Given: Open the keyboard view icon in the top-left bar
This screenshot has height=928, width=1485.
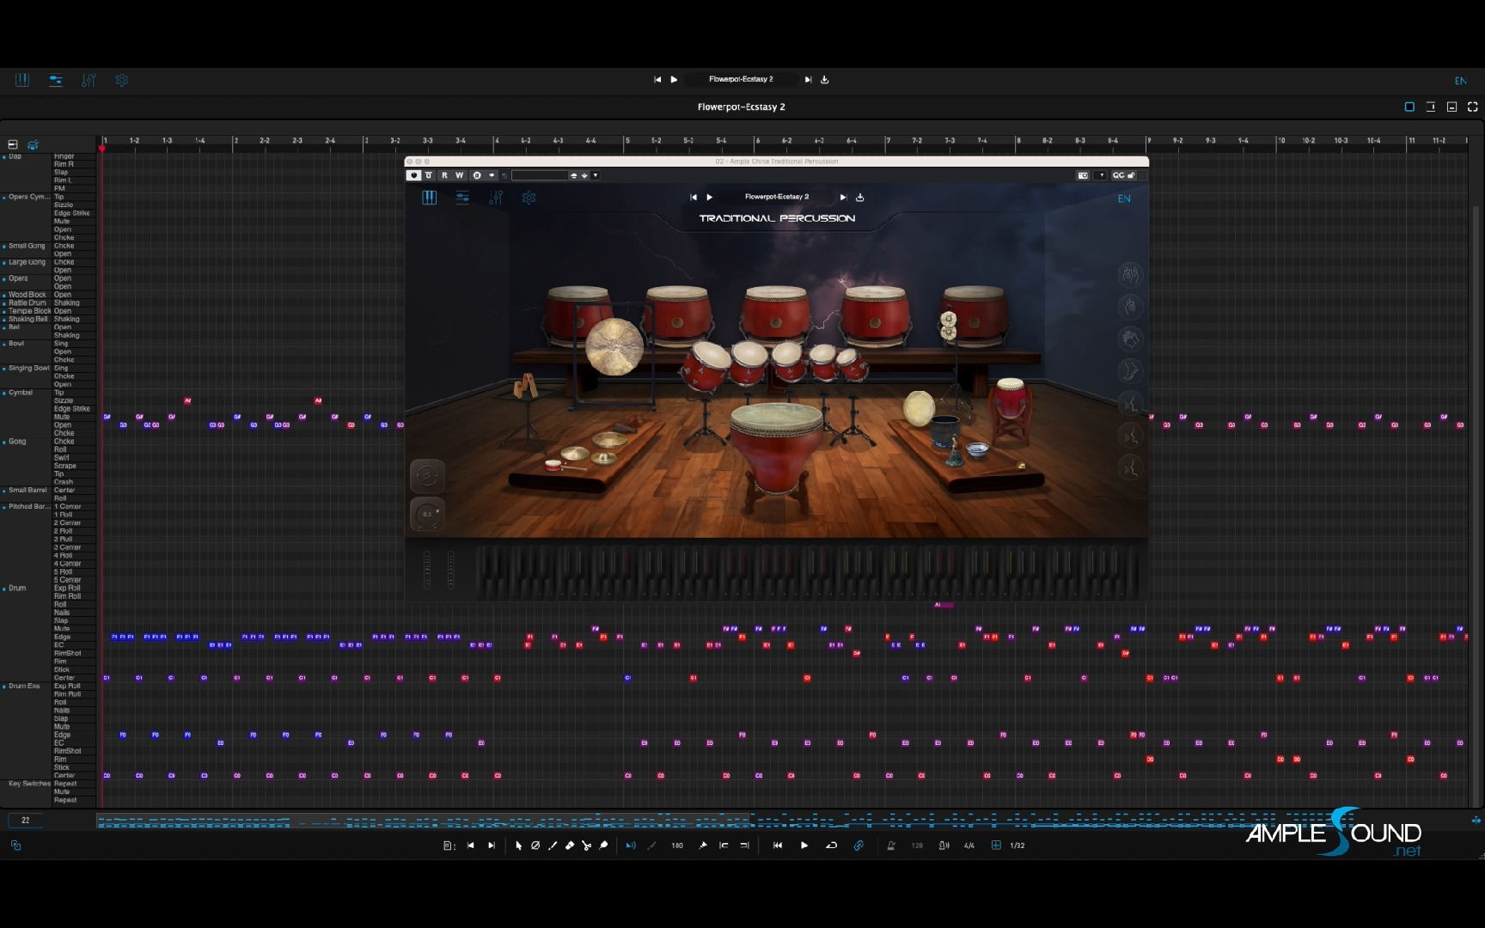Looking at the screenshot, I should click(x=22, y=80).
